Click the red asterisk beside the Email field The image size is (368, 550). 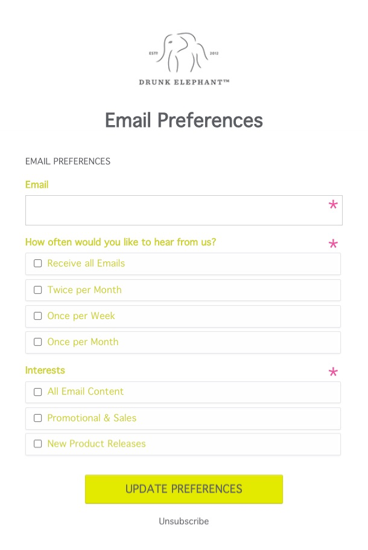pyautogui.click(x=333, y=205)
